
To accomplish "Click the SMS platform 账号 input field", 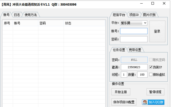I will click(x=134, y=31).
